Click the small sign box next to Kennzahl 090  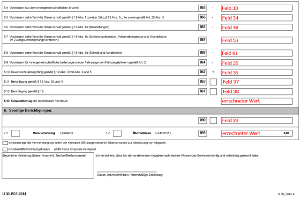tap(213, 121)
